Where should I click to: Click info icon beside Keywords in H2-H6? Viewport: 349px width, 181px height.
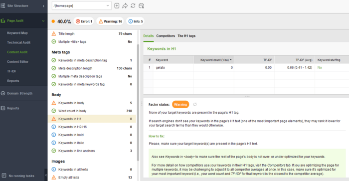point(54,127)
